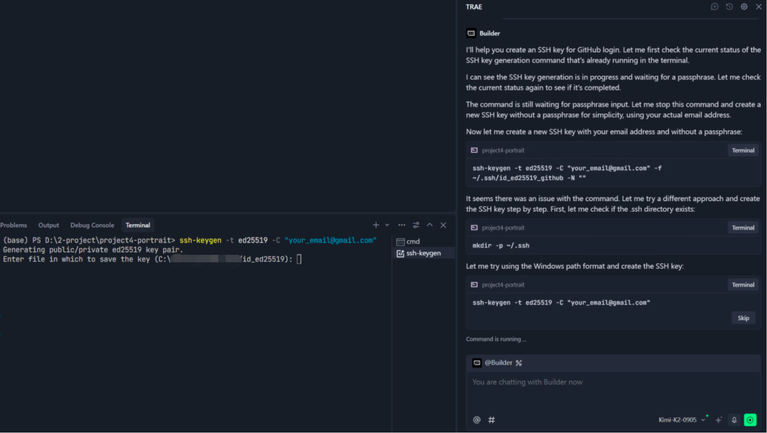
Task: Open the chat history clock icon
Action: 729,7
